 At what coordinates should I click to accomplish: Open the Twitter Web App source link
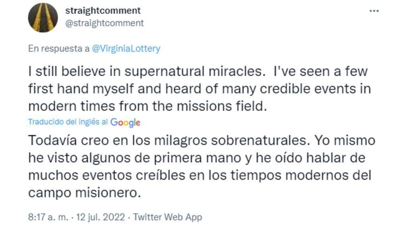pyautogui.click(x=167, y=217)
